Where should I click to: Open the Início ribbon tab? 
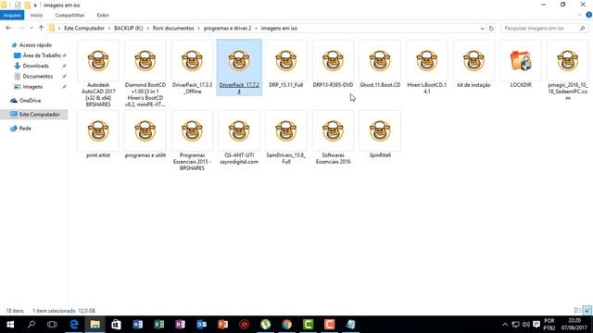36,15
